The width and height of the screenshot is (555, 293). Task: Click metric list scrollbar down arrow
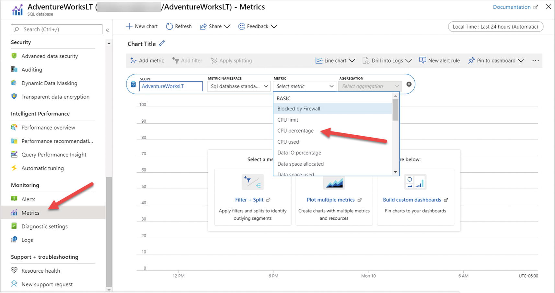point(395,172)
